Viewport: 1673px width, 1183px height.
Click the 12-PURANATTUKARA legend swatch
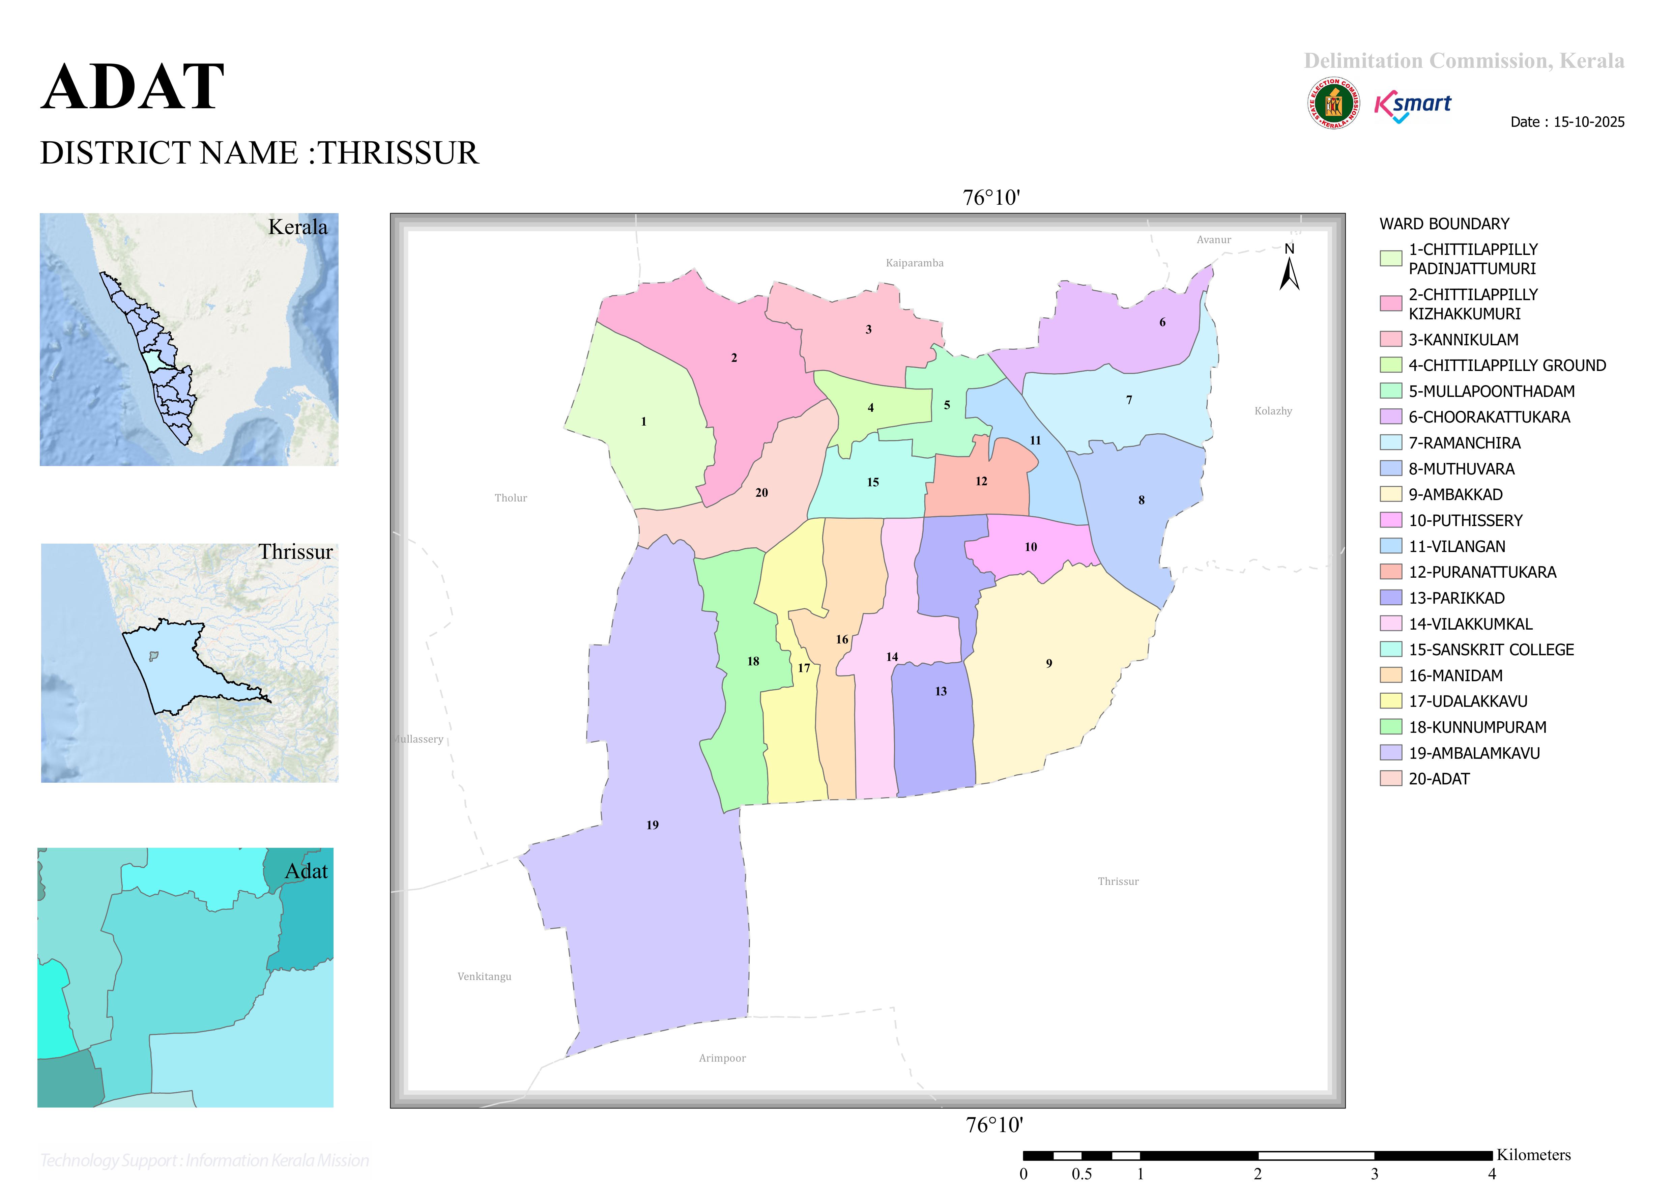click(x=1391, y=572)
